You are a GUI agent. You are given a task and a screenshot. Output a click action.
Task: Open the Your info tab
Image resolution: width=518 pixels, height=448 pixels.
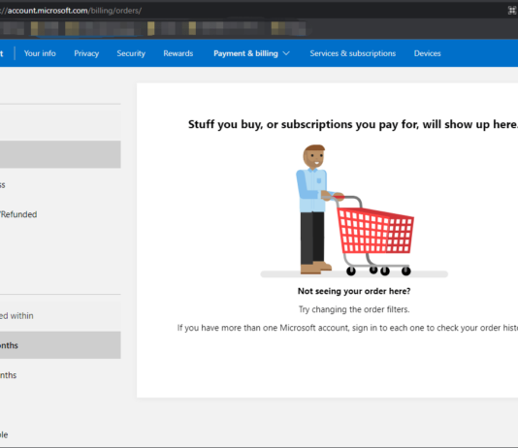click(x=40, y=53)
